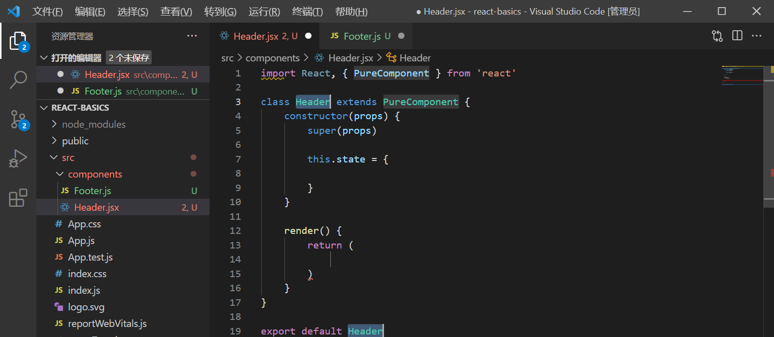Open the Search view
Image resolution: width=774 pixels, height=337 pixels.
[x=19, y=79]
